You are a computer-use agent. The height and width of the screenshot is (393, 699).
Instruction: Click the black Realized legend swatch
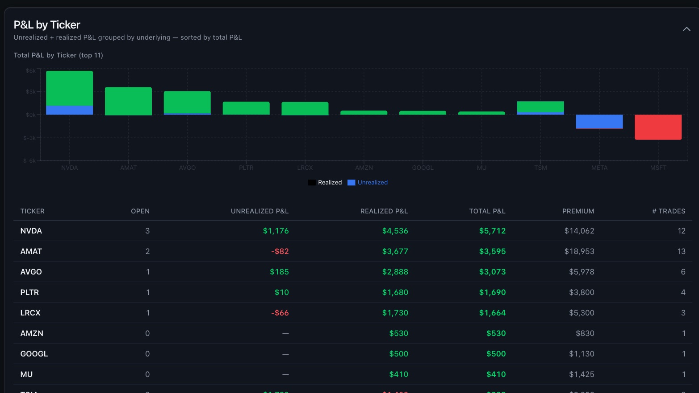[x=312, y=182]
